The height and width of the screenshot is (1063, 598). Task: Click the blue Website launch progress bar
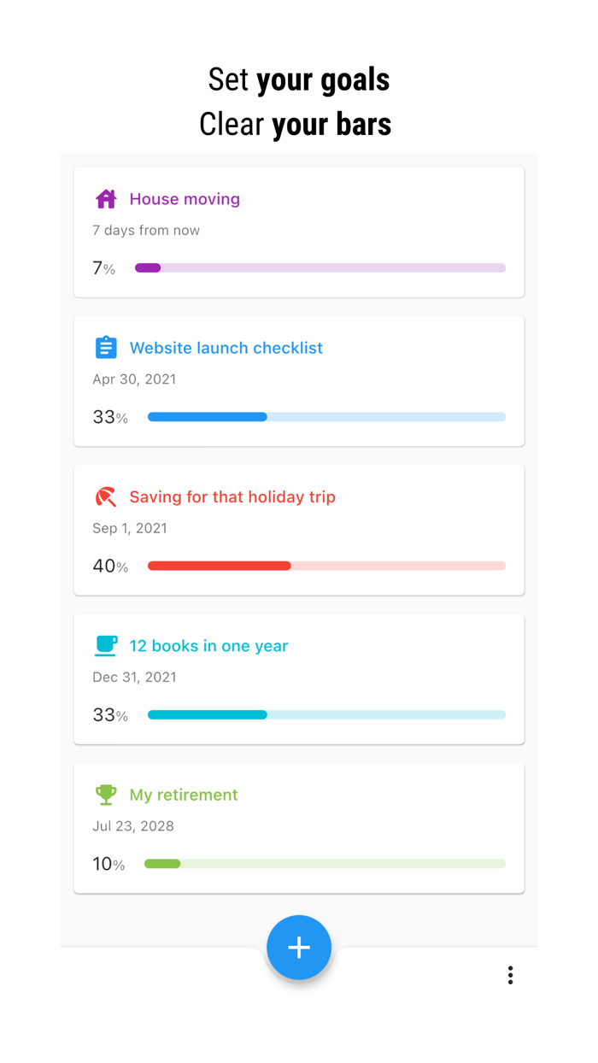[326, 417]
